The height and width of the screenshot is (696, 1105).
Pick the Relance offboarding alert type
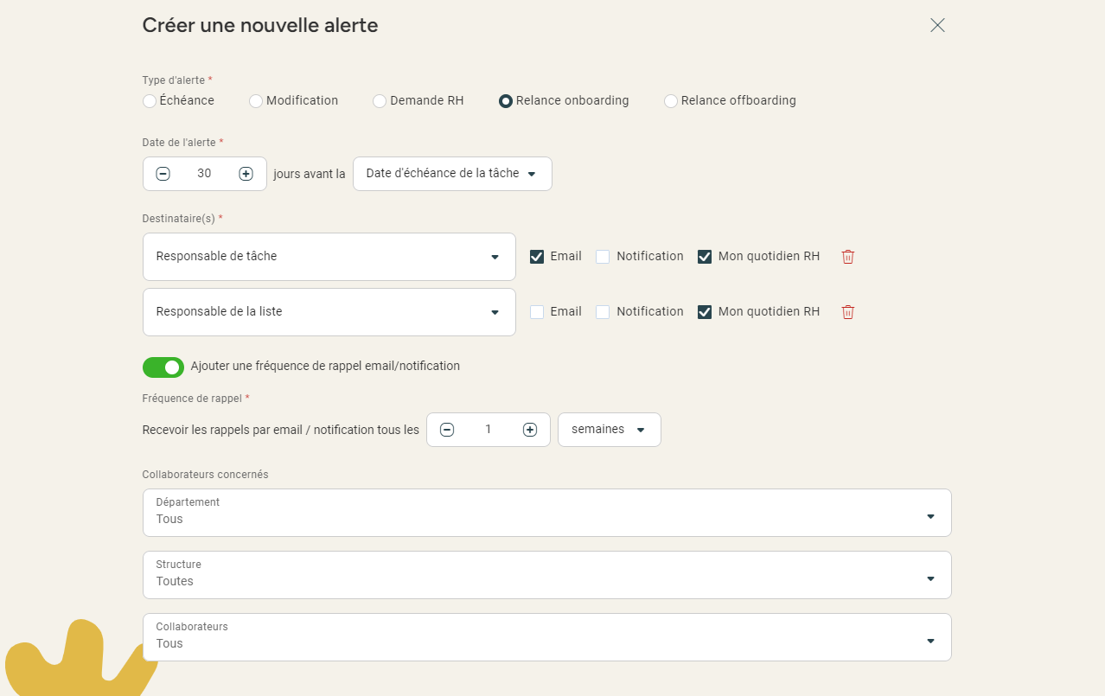(671, 101)
